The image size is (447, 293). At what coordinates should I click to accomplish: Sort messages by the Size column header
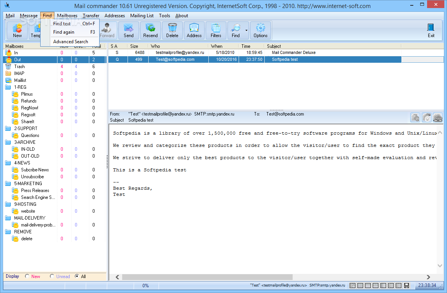click(x=138, y=46)
